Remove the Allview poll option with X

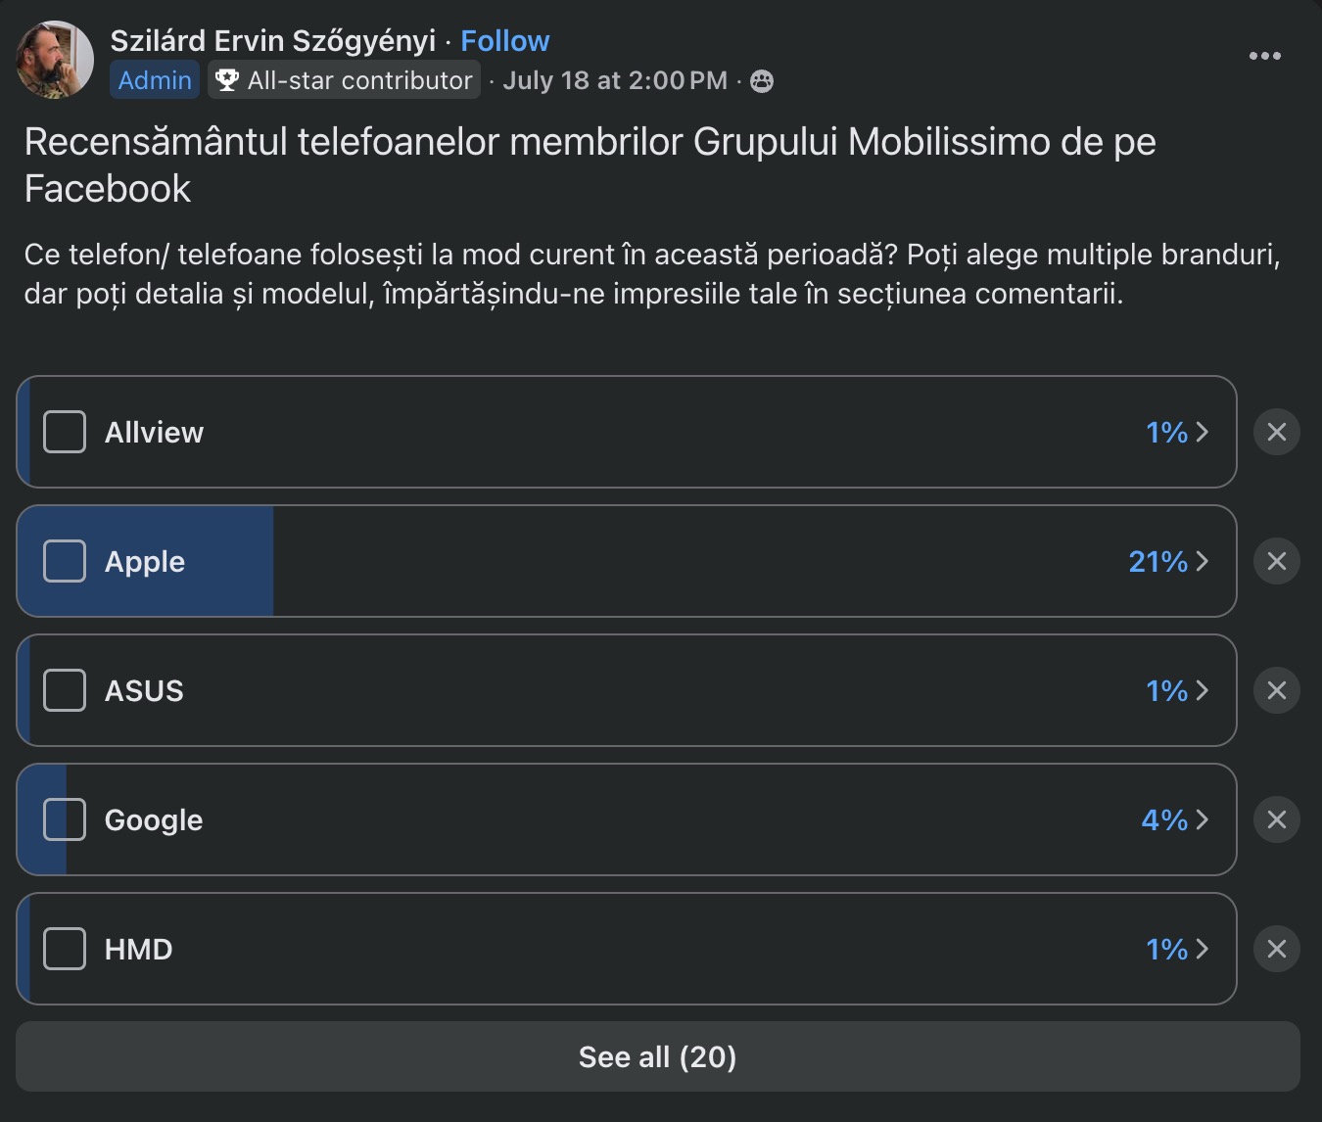(x=1276, y=432)
